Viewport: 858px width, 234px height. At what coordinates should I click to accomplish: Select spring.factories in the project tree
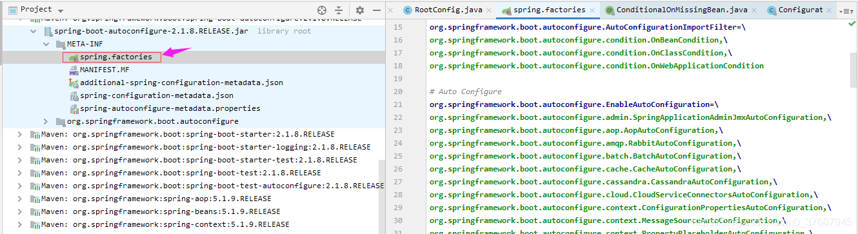[116, 57]
